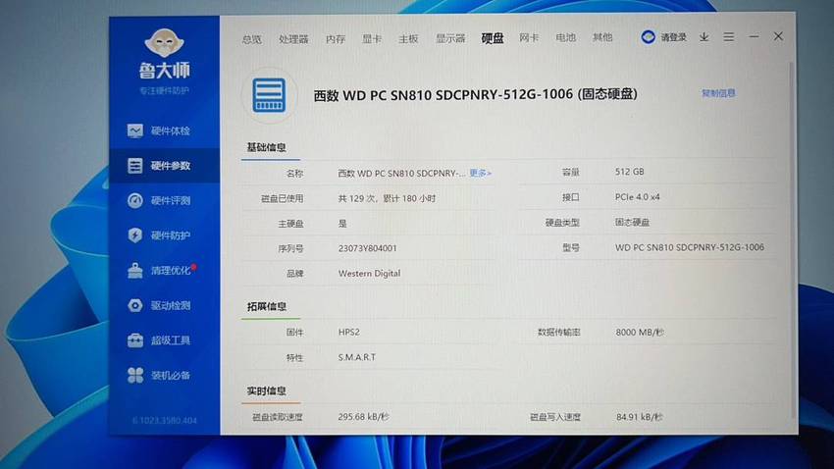
Task: Click the 拓展信息 section heading
Action: click(x=267, y=306)
